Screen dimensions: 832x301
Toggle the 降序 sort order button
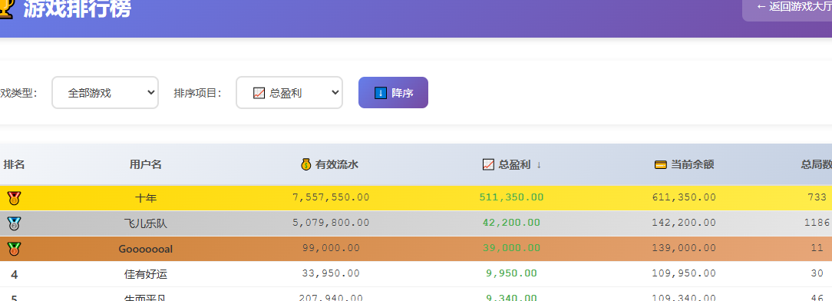(x=393, y=93)
